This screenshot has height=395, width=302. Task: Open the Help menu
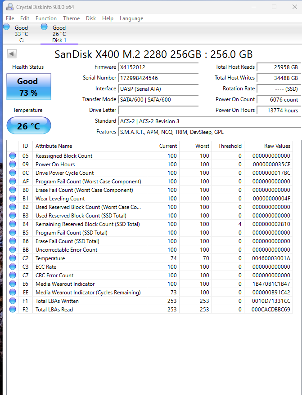tap(108, 18)
